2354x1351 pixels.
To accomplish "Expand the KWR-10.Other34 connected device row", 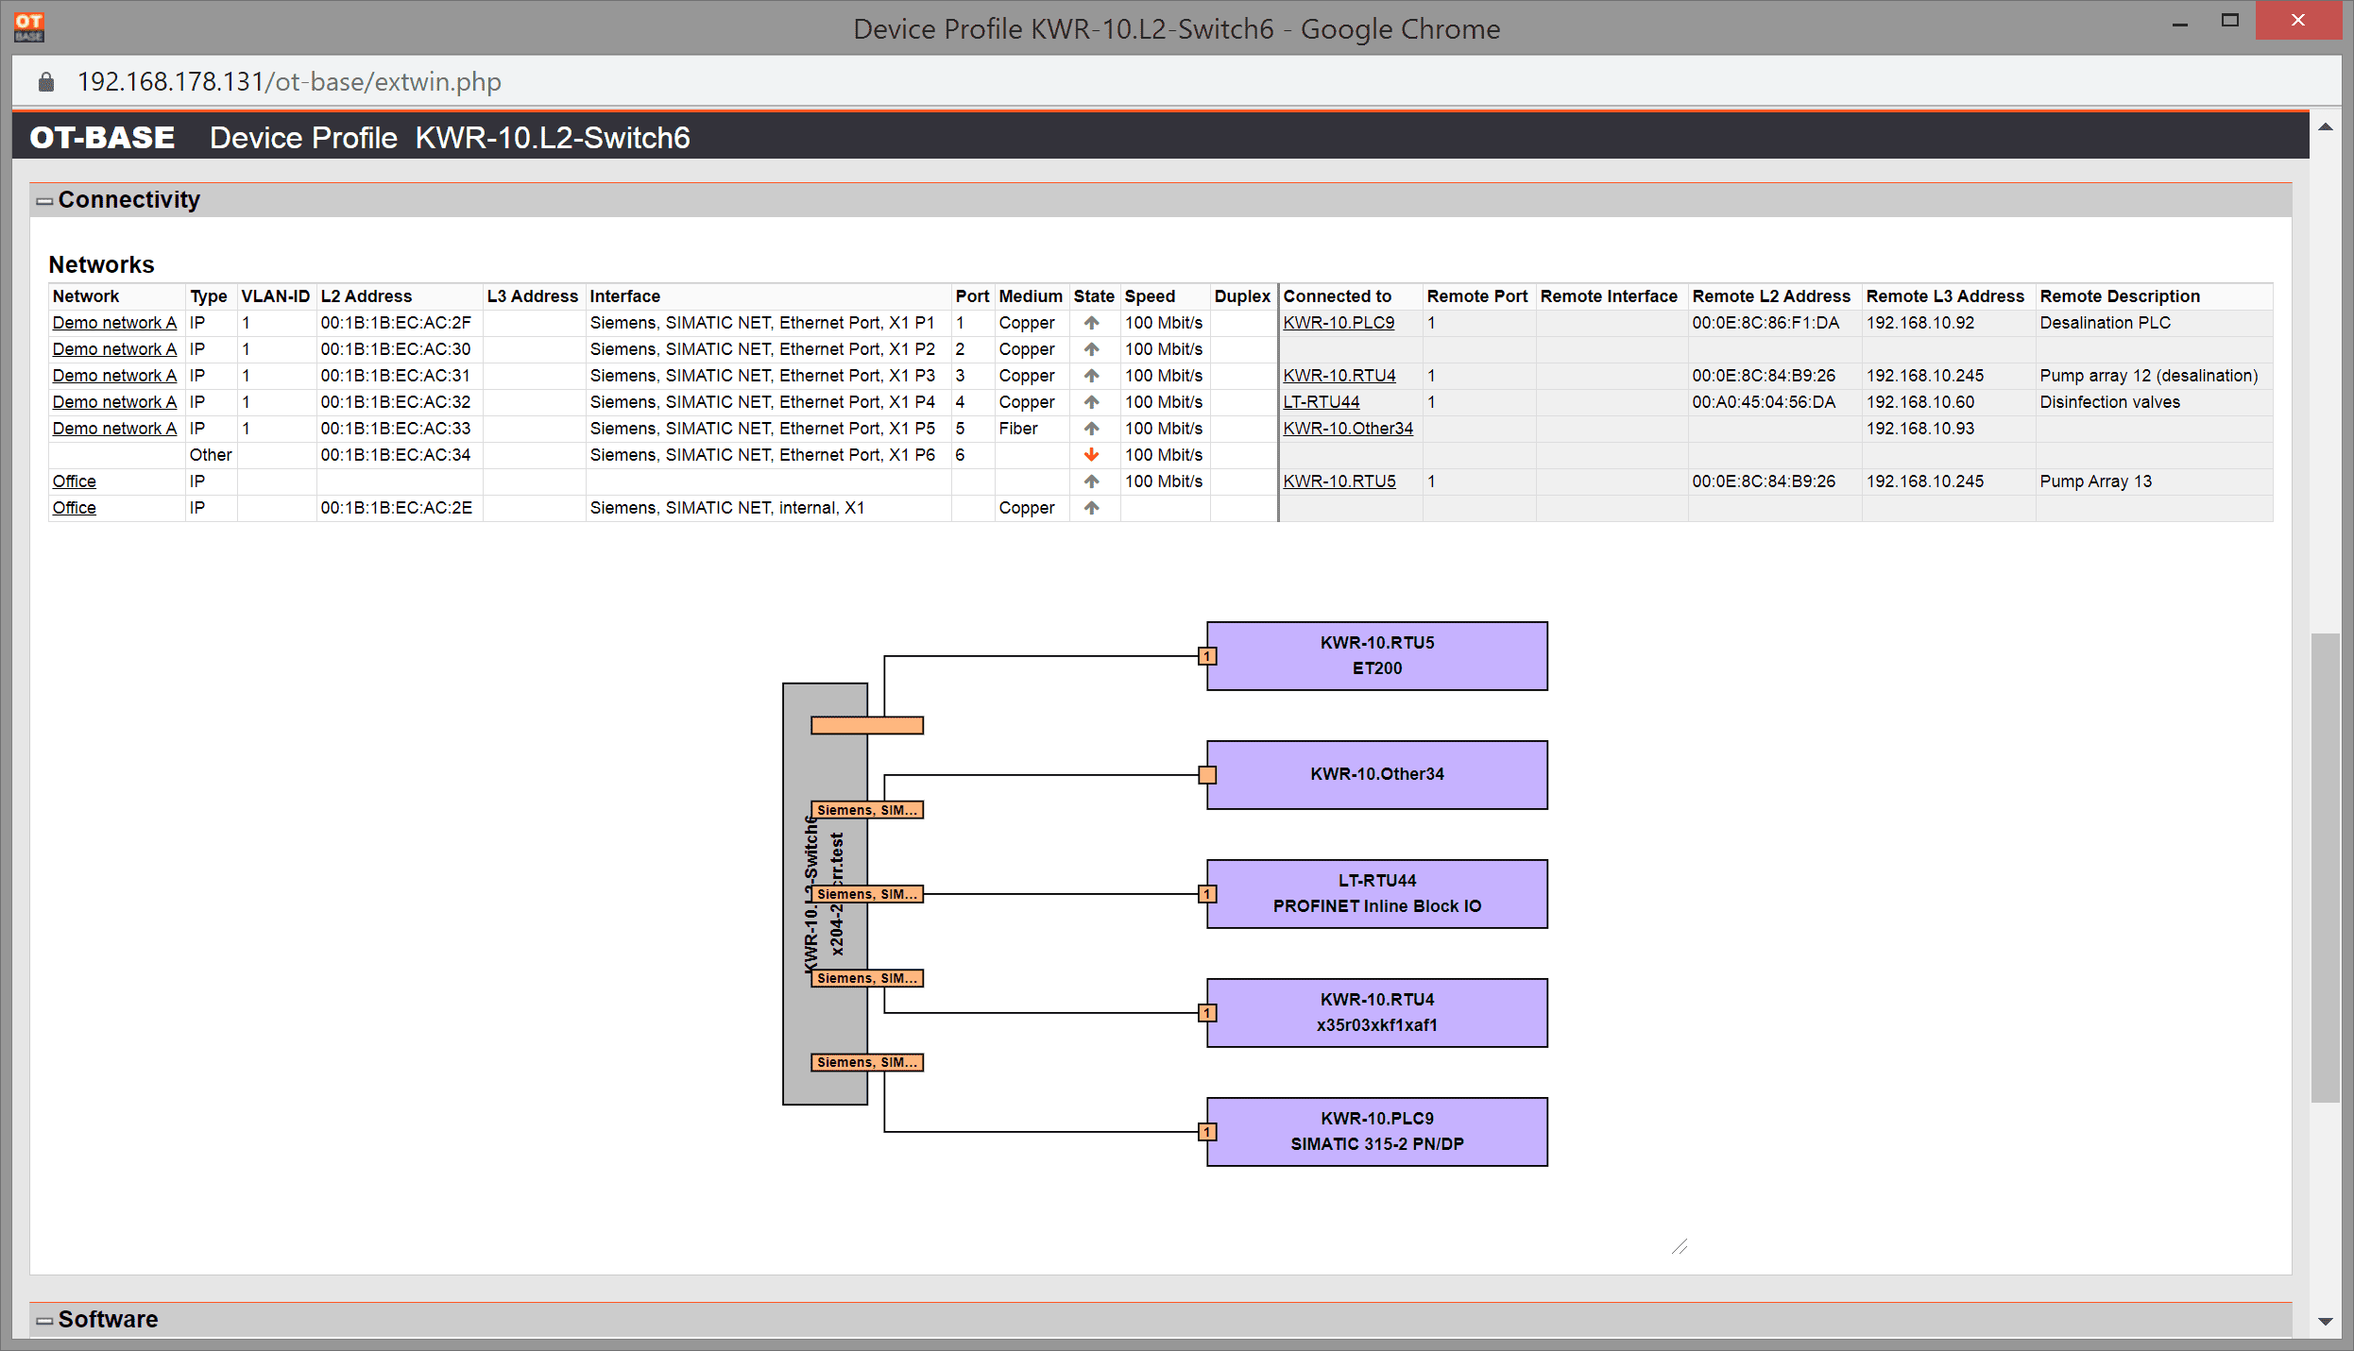I will click(1347, 429).
